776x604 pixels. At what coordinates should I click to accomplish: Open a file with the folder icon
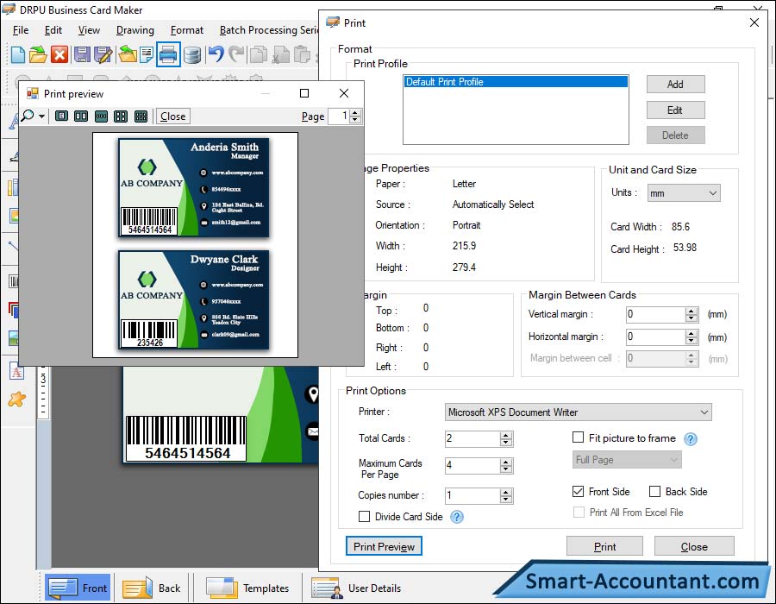pos(38,54)
